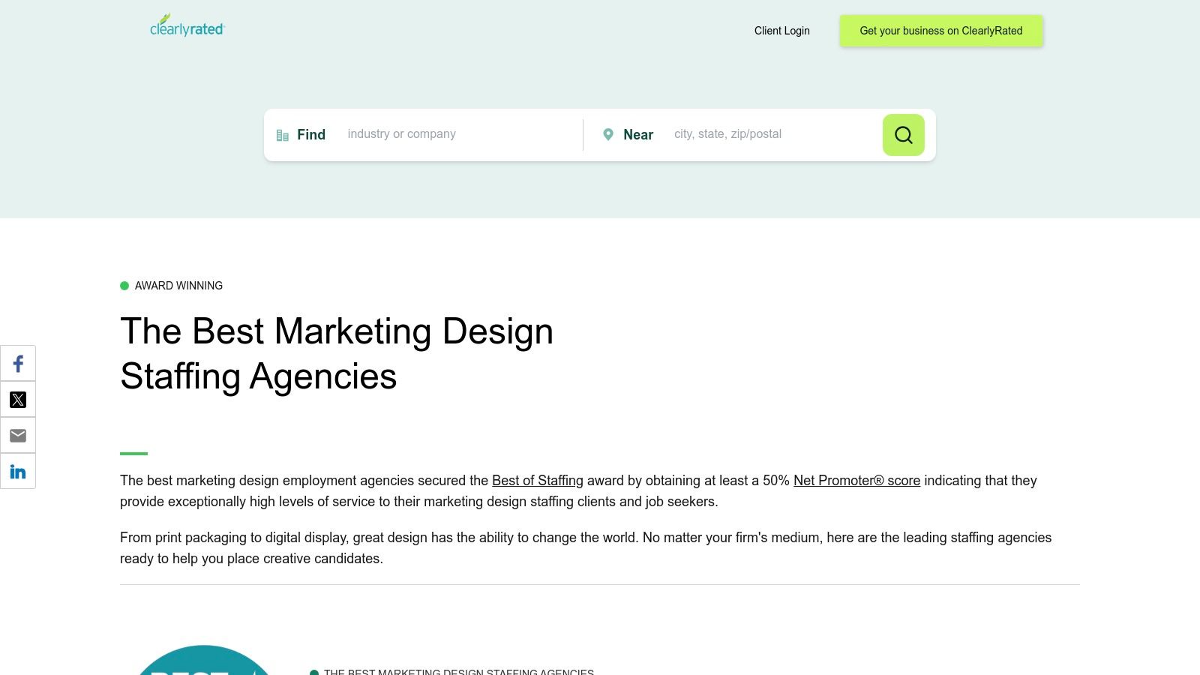1200x675 pixels.
Task: Click the ClearlyRated logo
Action: [x=187, y=27]
